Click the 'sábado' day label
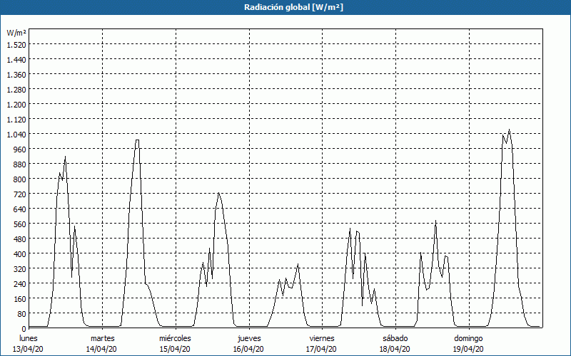Viewport: 571px width, 356px height. [395, 338]
